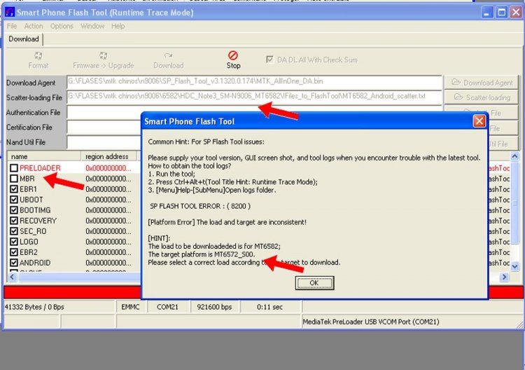Screen dimensions: 525x370
Task: Click the Scatter-loading File path field
Action: (255, 97)
